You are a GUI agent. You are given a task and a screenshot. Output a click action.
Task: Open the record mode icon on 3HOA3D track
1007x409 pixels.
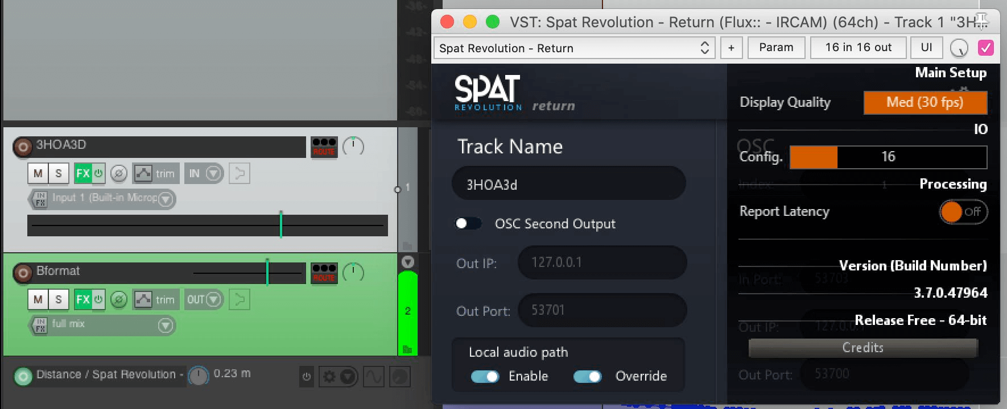coord(240,173)
